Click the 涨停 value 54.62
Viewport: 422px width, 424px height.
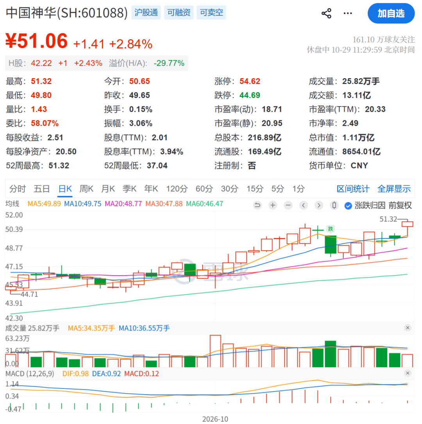point(250,81)
